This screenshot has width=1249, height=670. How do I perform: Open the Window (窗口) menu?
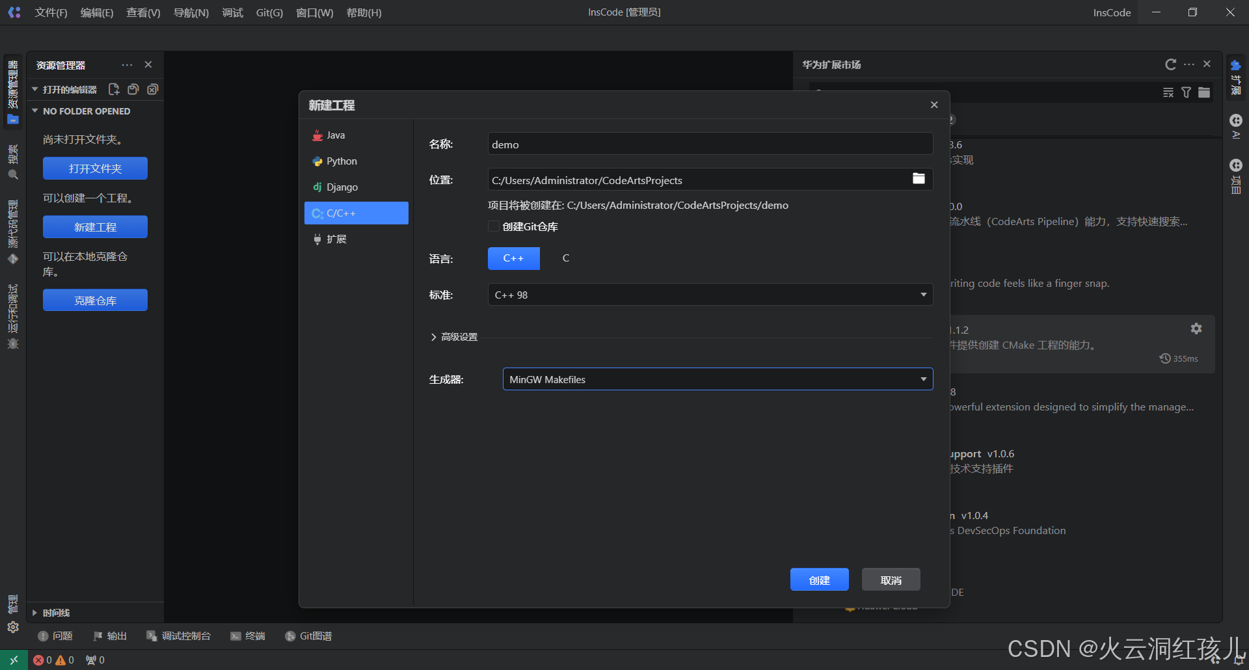(x=315, y=12)
